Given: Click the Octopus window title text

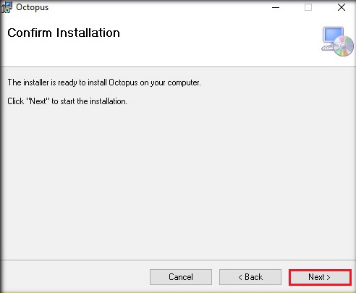Looking at the screenshot, I should (x=33, y=7).
